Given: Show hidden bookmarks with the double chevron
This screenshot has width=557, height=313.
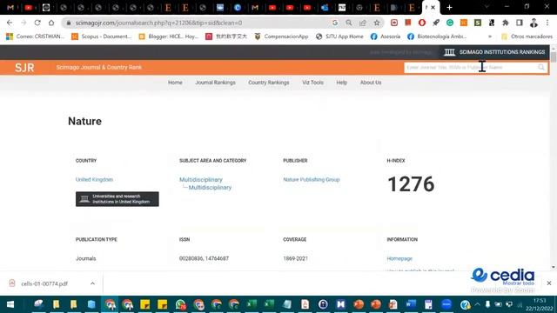Looking at the screenshot, I should point(490,37).
